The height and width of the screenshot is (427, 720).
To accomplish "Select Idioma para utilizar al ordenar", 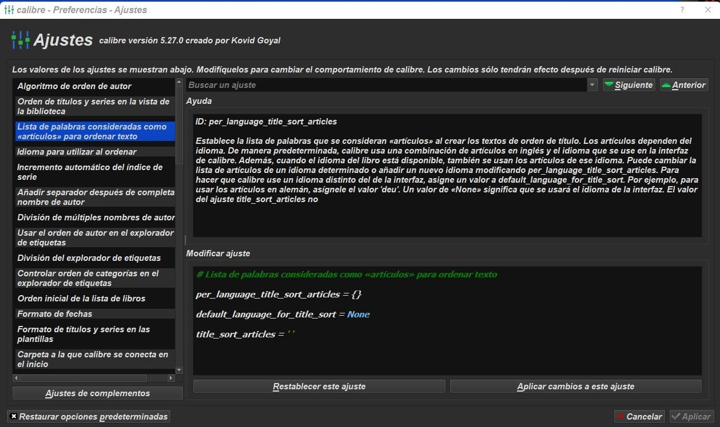I will coord(95,152).
